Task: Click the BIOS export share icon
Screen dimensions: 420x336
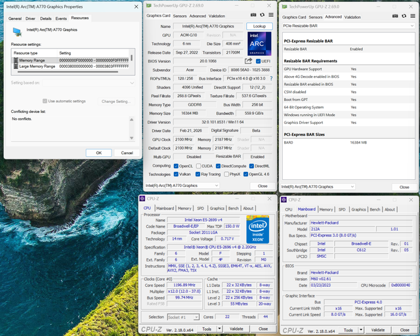Action: click(248, 61)
